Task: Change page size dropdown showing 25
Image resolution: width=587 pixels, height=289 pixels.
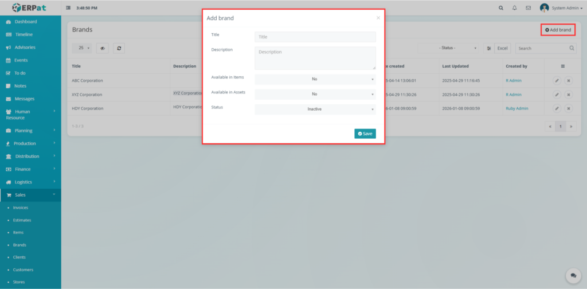Action: [x=81, y=48]
